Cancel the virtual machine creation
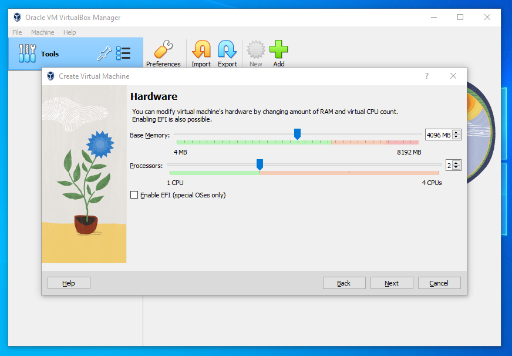The height and width of the screenshot is (356, 512). (x=439, y=283)
